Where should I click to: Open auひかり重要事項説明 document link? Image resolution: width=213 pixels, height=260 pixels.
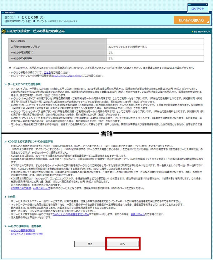tap(22, 230)
